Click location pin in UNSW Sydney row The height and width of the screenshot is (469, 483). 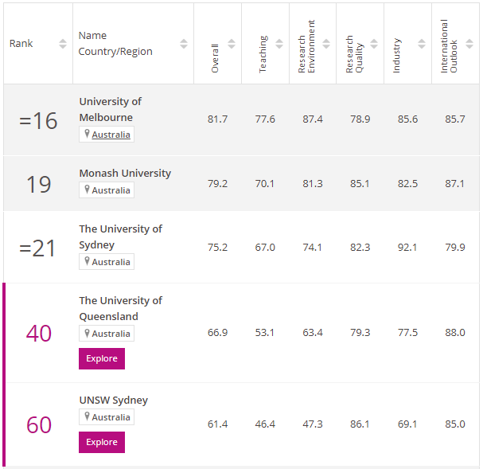pos(88,416)
